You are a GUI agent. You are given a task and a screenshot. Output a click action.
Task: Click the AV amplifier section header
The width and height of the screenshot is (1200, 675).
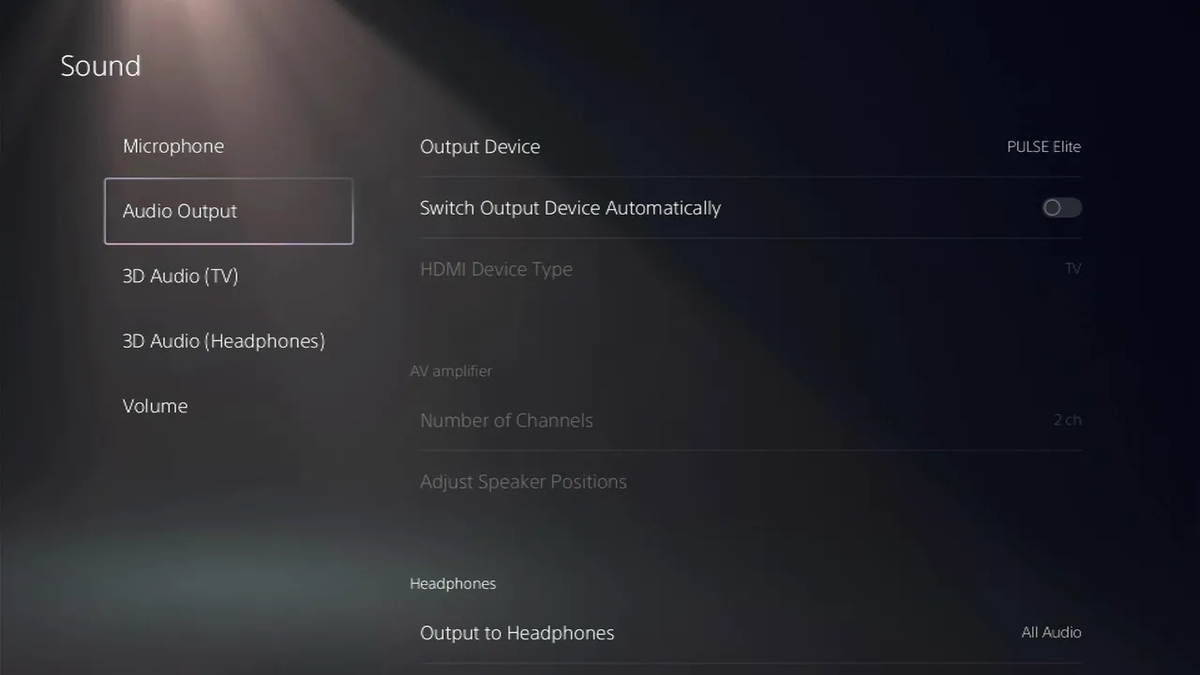coord(451,371)
